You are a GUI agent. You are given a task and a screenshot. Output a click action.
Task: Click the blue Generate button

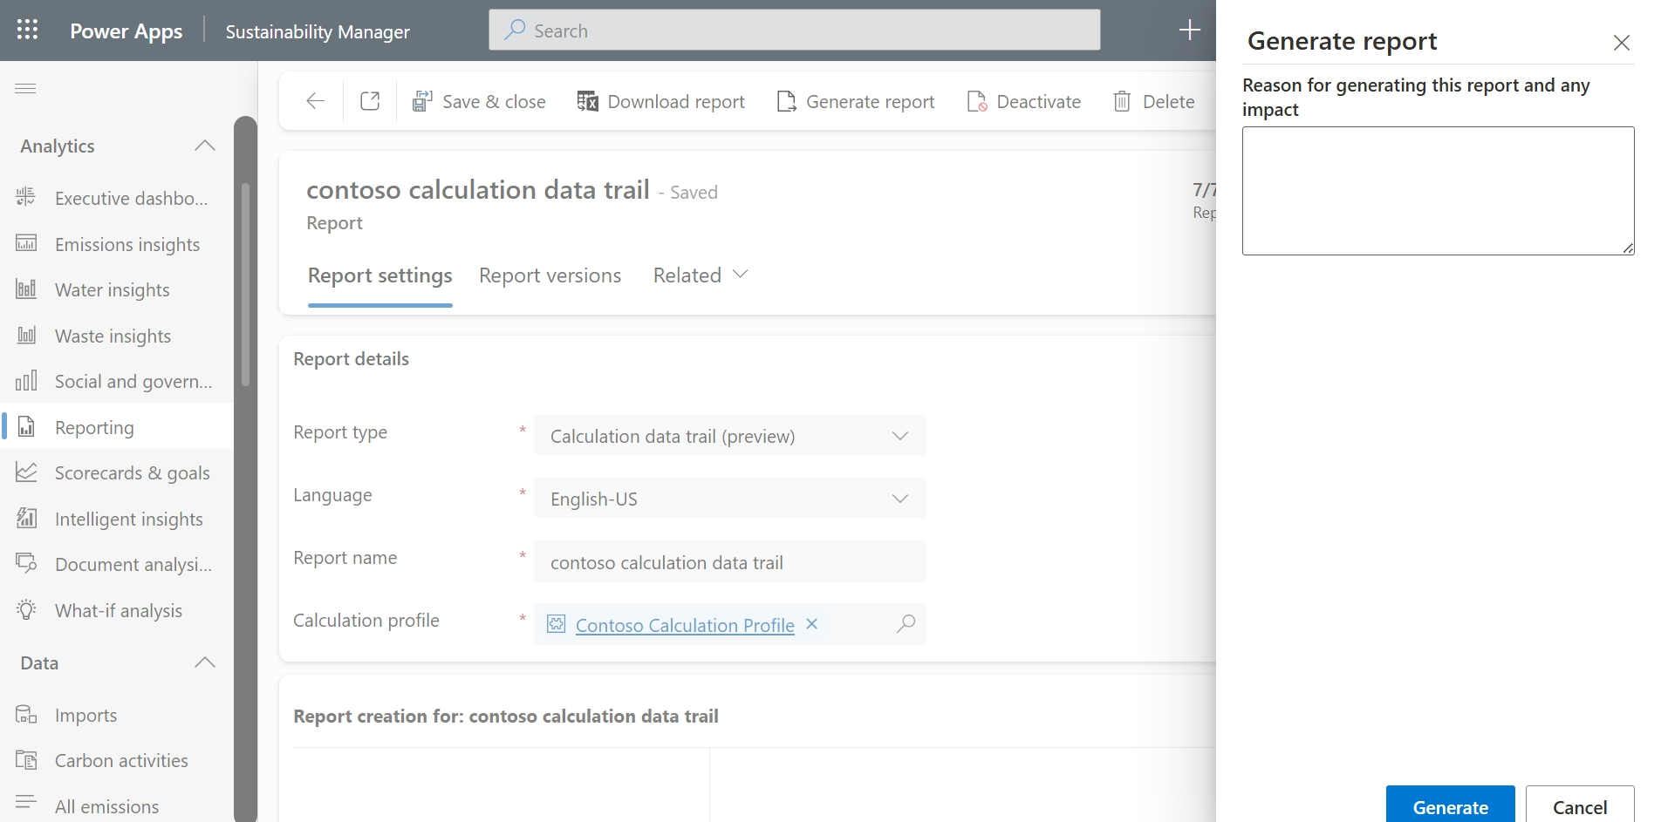point(1451,805)
